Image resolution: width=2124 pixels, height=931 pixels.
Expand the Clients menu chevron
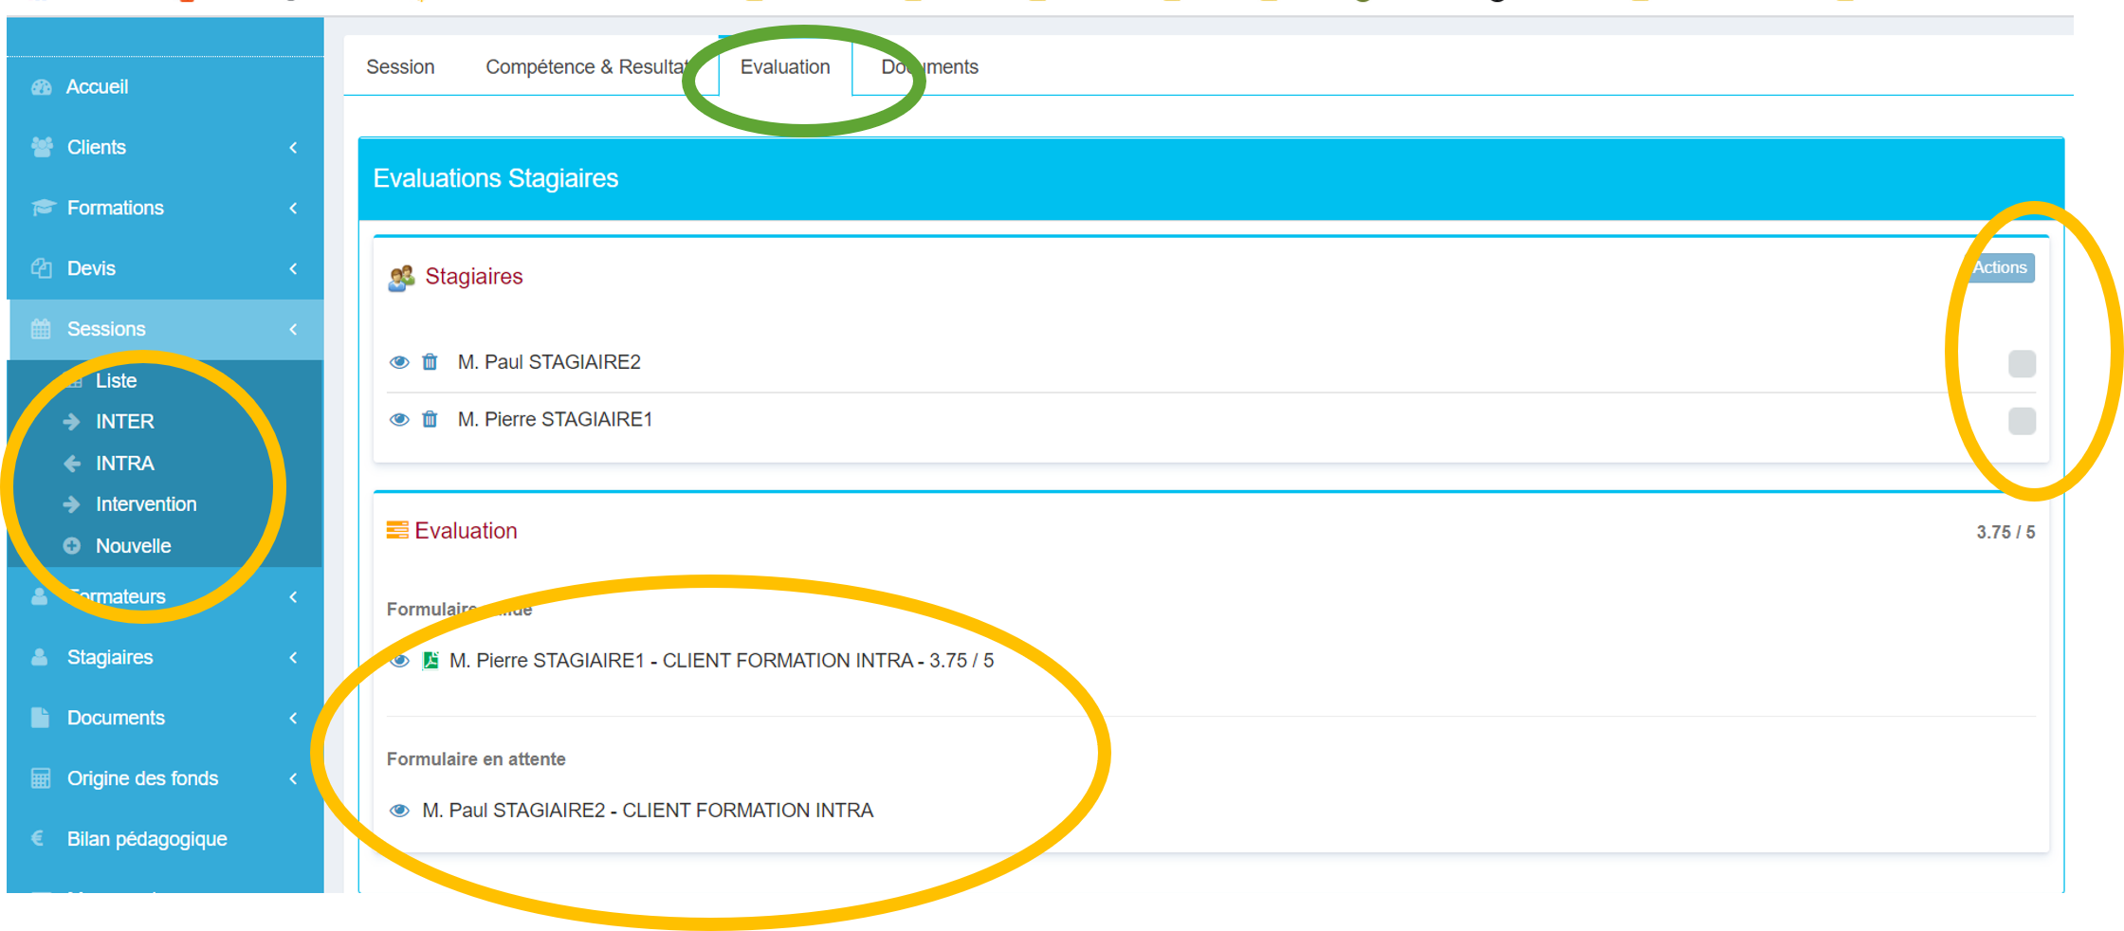(x=293, y=148)
